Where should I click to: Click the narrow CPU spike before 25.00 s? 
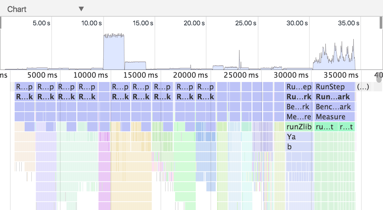pos(239,60)
